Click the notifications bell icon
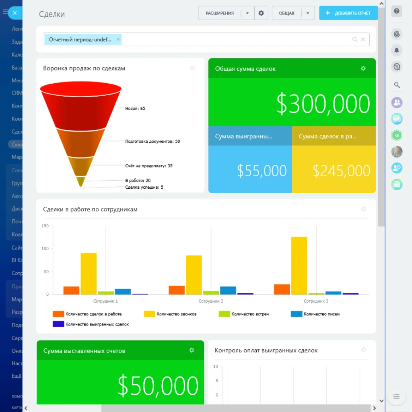The width and height of the screenshot is (412, 412). coord(397,50)
